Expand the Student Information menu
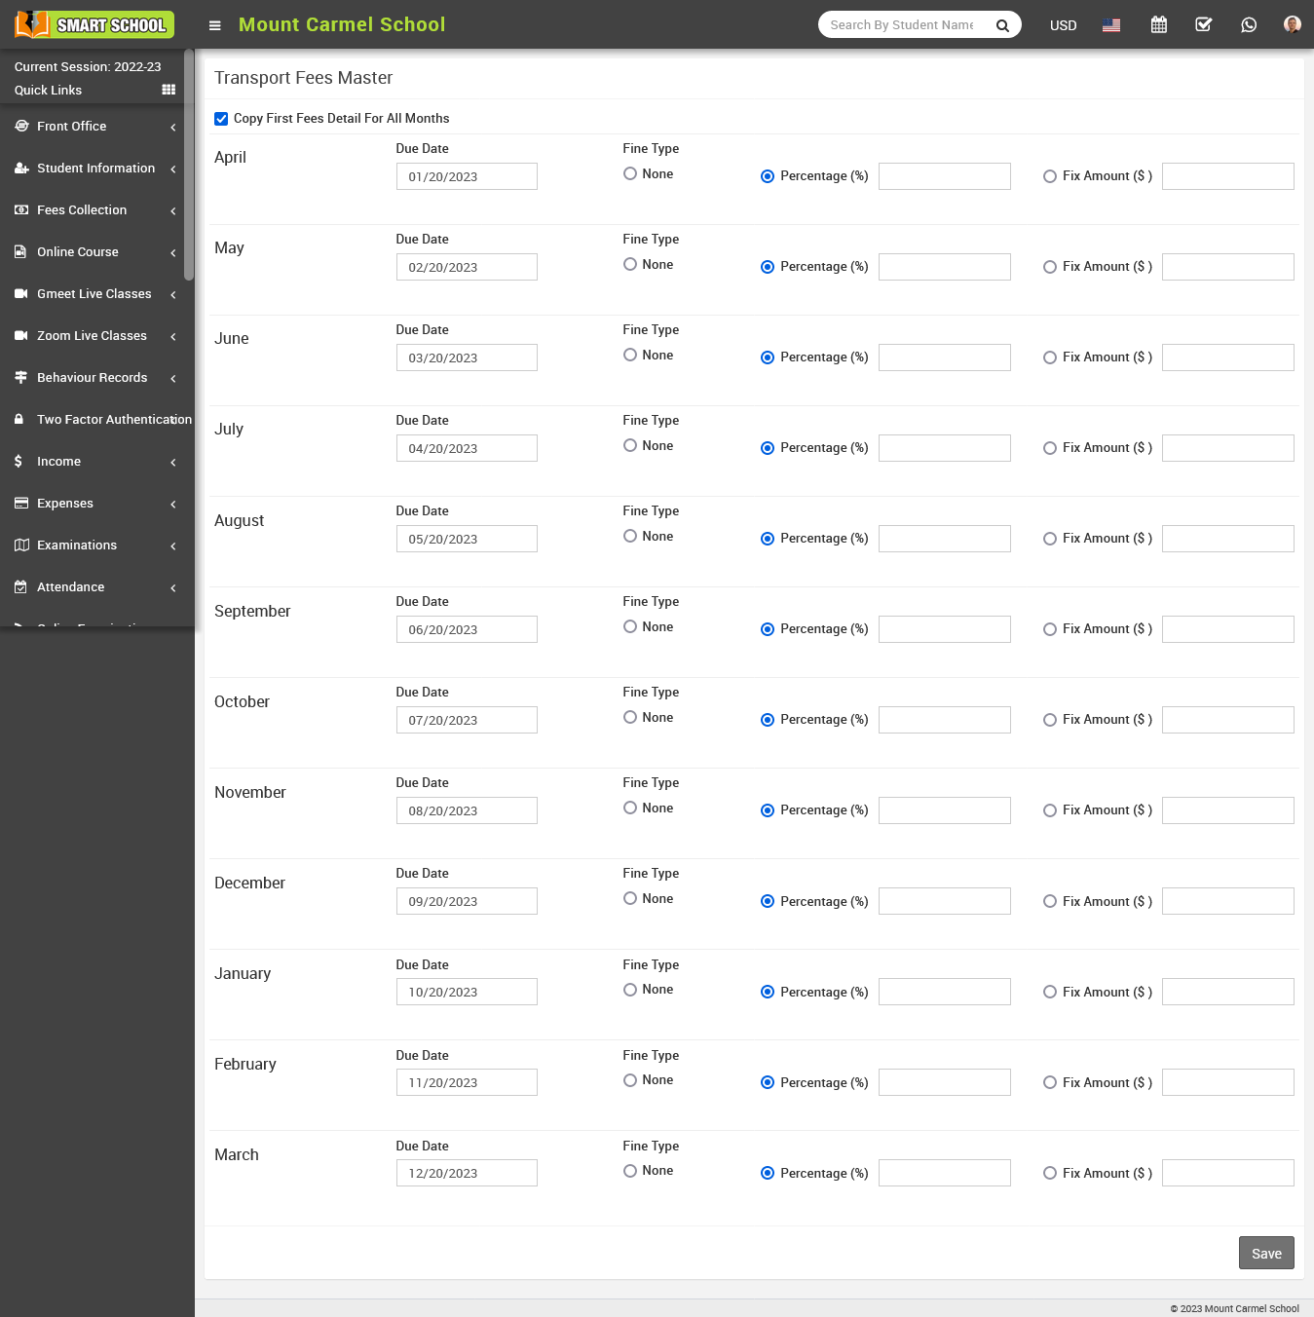Viewport: 1314px width, 1317px height. point(94,169)
